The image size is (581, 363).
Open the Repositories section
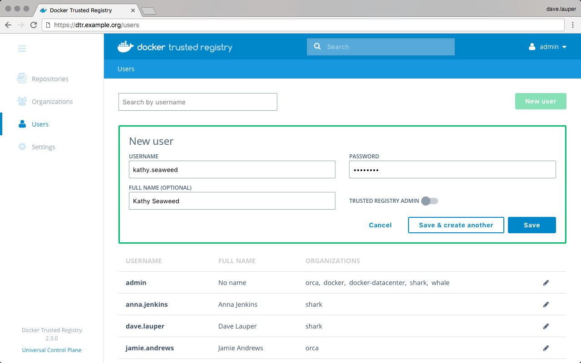click(50, 79)
